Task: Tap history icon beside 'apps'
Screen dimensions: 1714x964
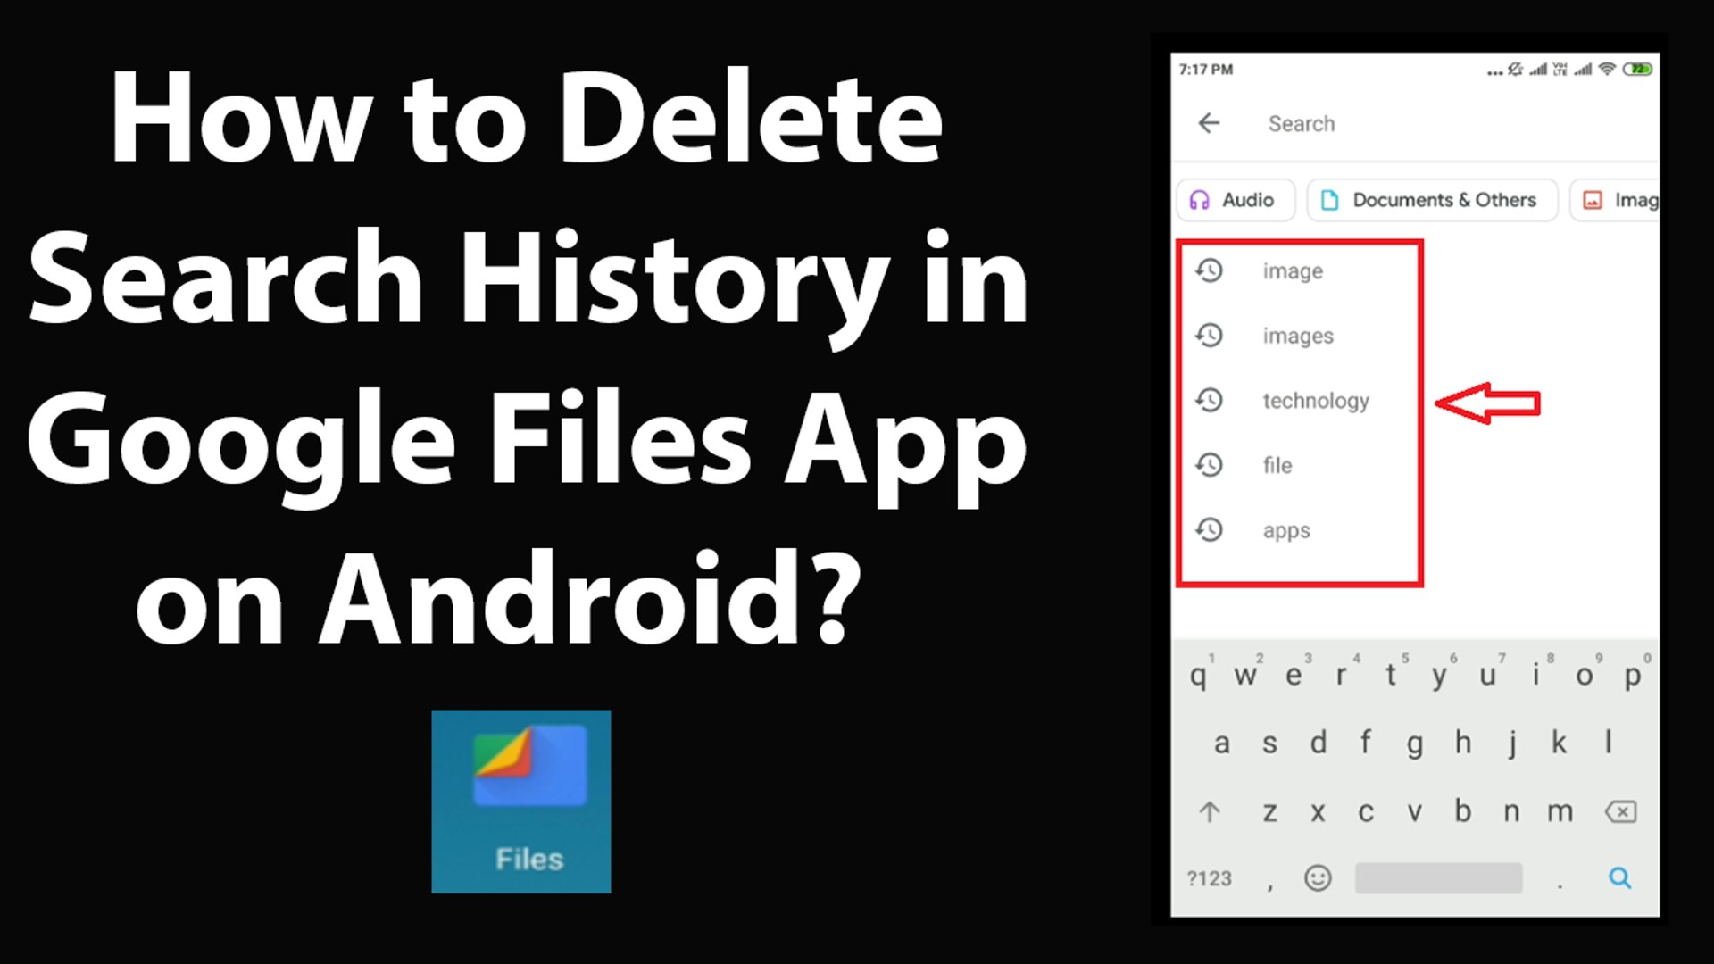Action: coord(1210,530)
